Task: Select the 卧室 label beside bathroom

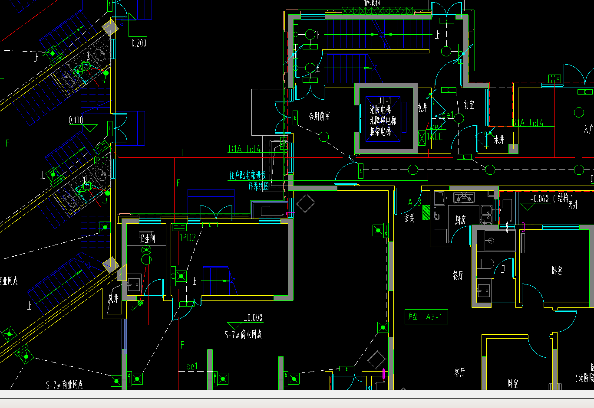Action: 557,271
